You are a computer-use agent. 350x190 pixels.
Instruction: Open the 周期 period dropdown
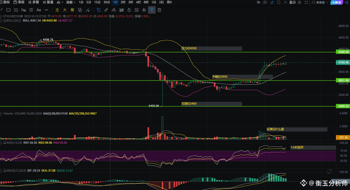click(x=71, y=2)
